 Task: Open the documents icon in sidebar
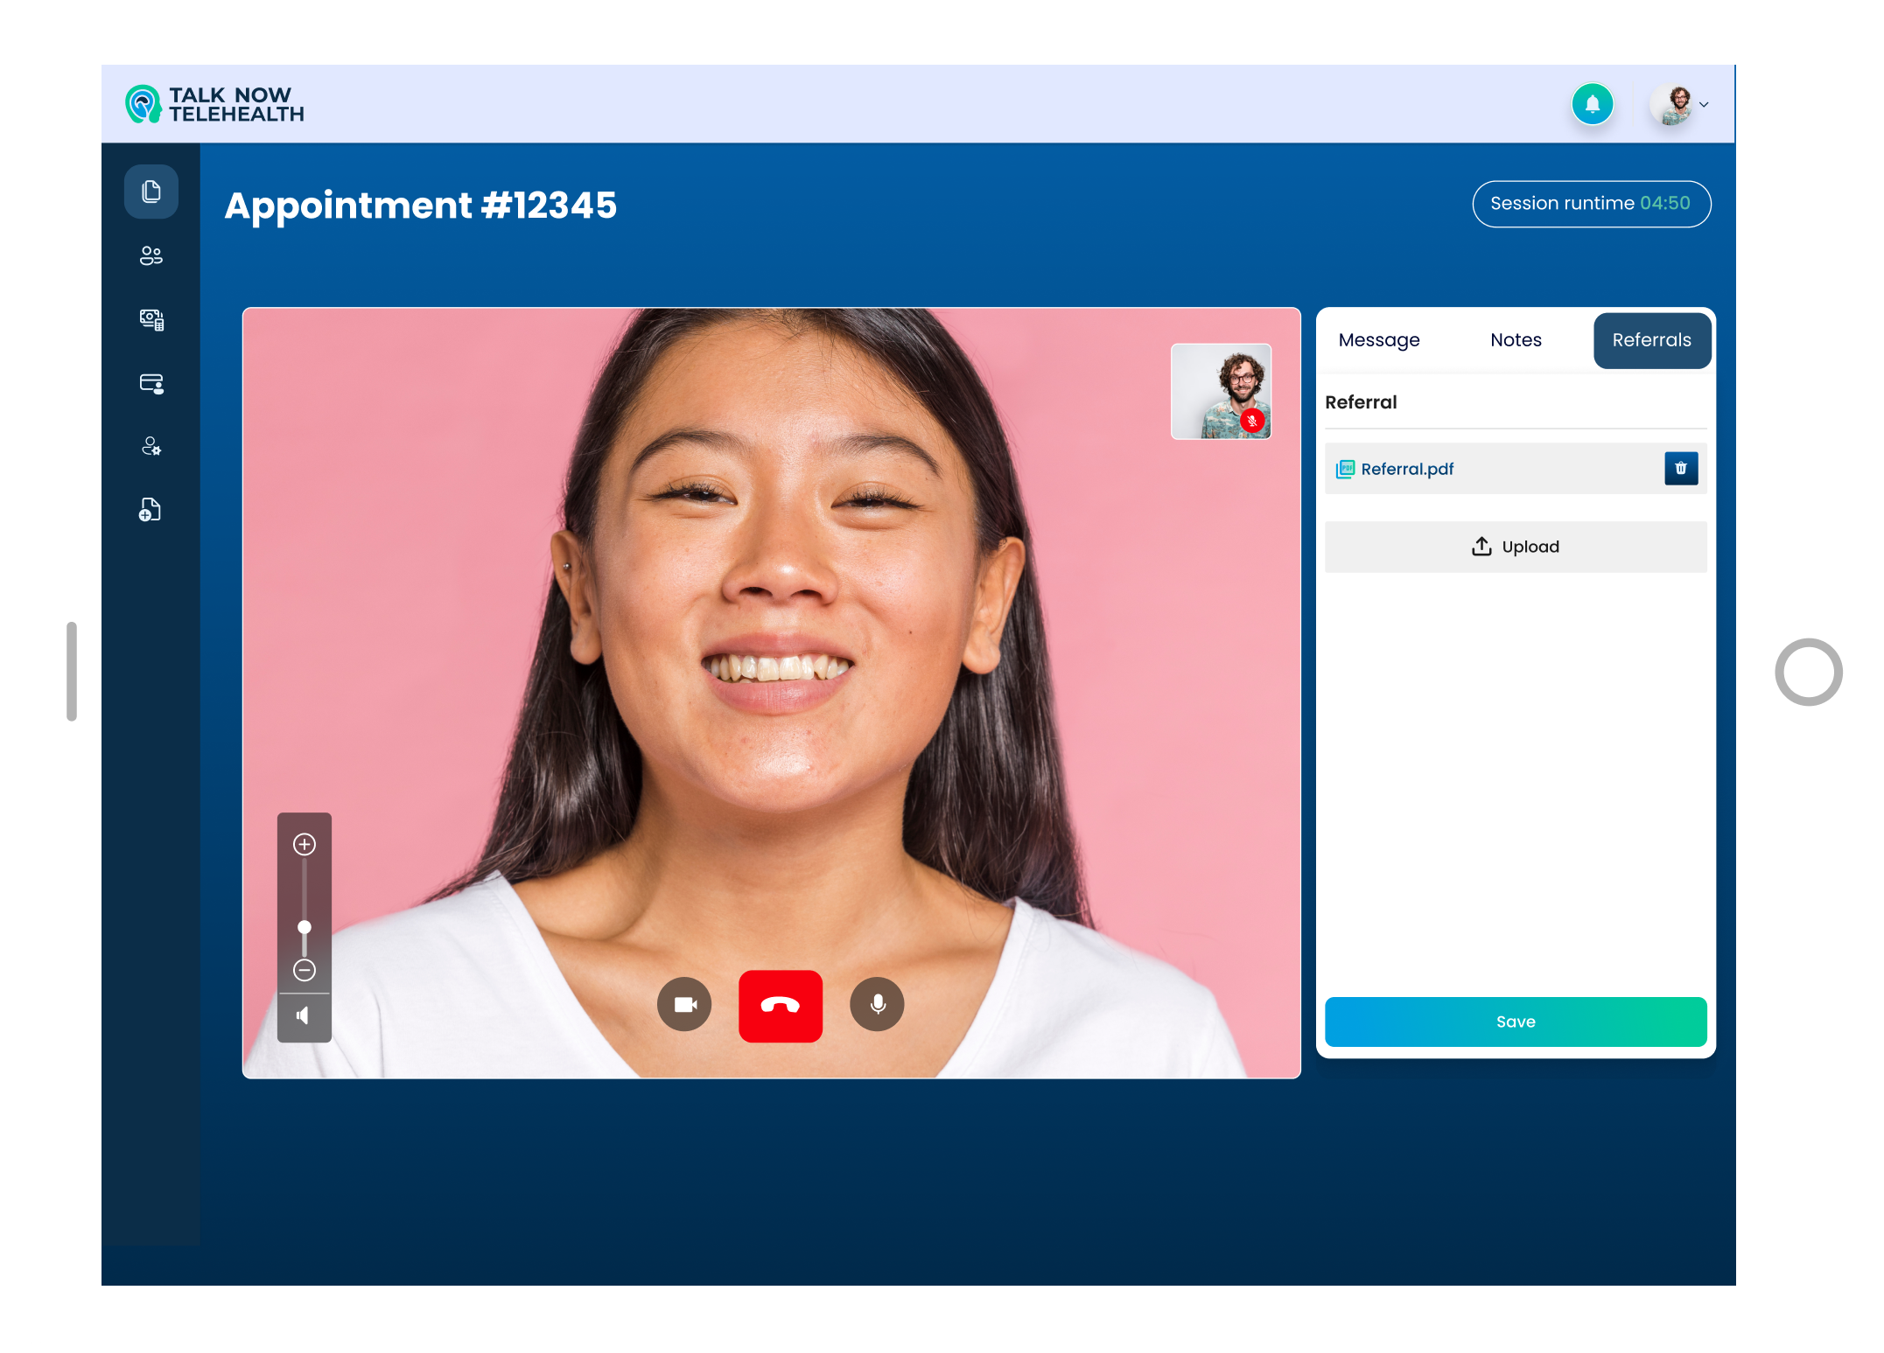tap(151, 192)
